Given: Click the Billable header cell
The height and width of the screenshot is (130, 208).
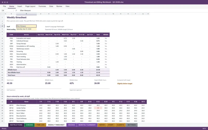Looking at the screenshot, I should [x=106, y=35].
